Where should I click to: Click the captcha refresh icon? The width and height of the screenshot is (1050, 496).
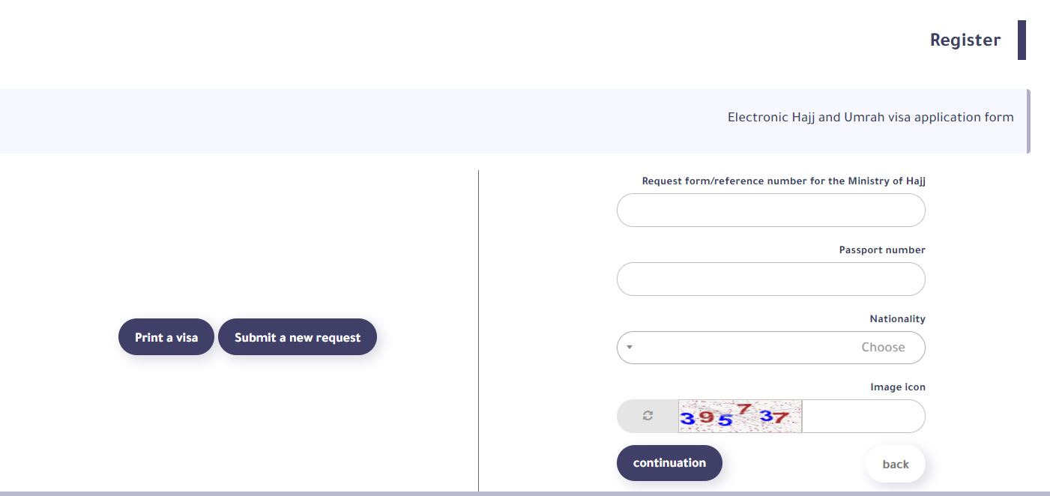tap(648, 416)
